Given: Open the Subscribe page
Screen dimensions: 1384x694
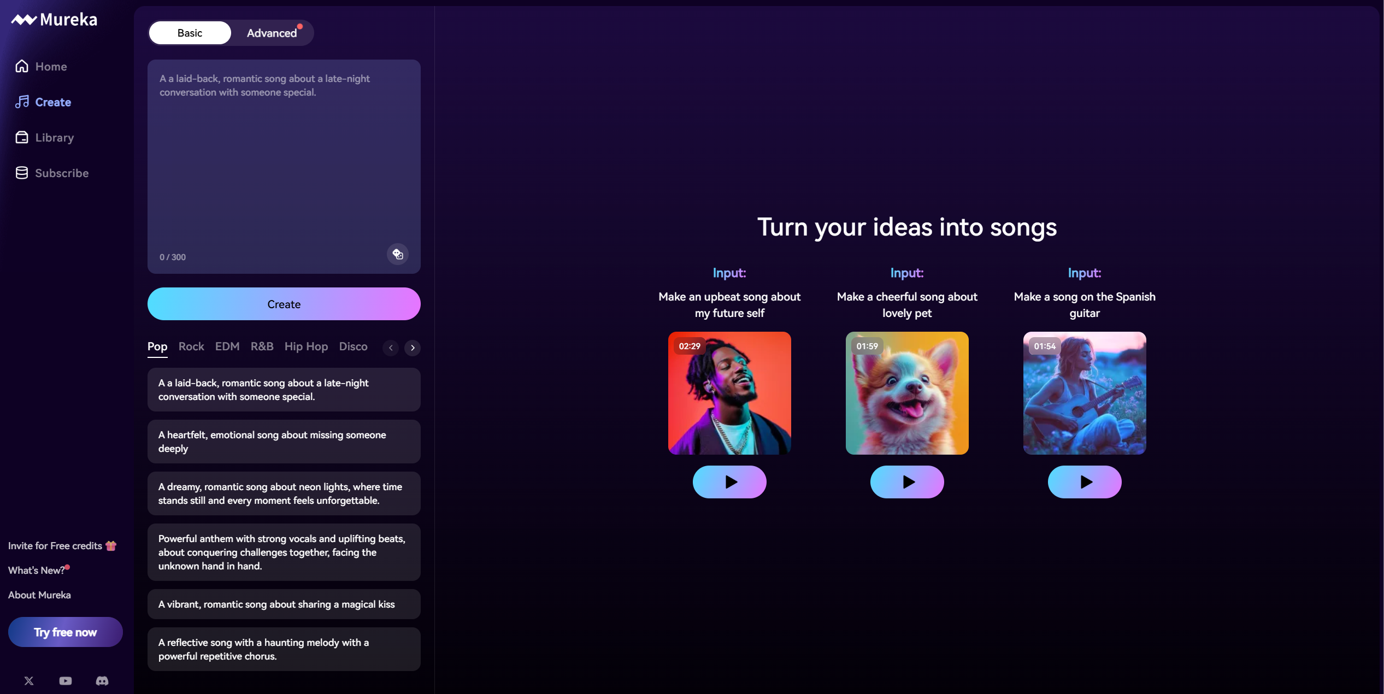Looking at the screenshot, I should tap(52, 173).
